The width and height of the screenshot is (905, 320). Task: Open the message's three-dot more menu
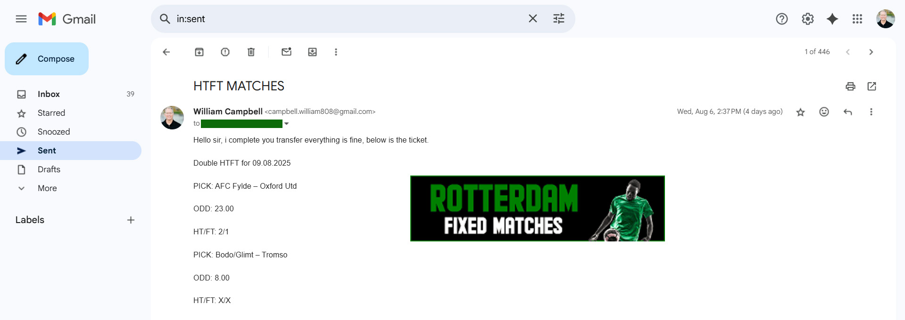tap(871, 112)
